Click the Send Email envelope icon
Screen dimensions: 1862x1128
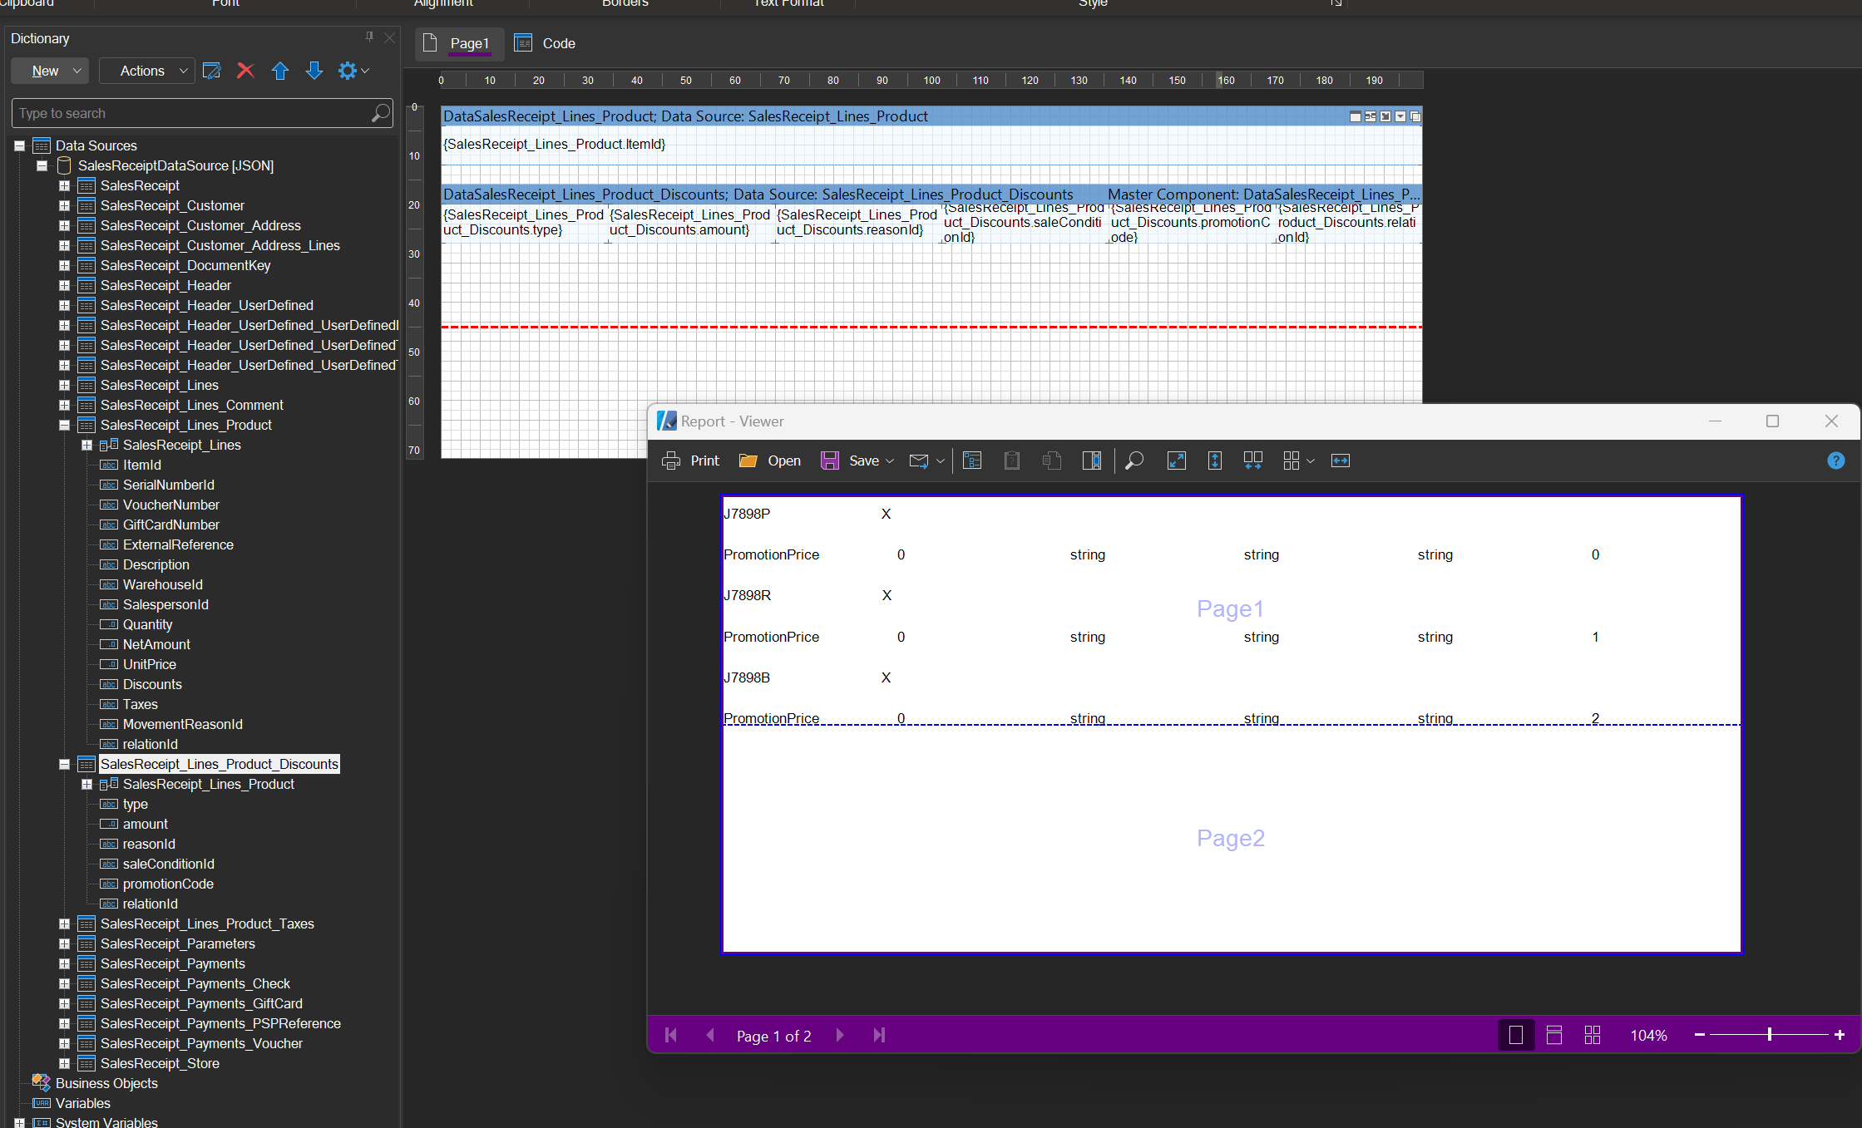[919, 461]
